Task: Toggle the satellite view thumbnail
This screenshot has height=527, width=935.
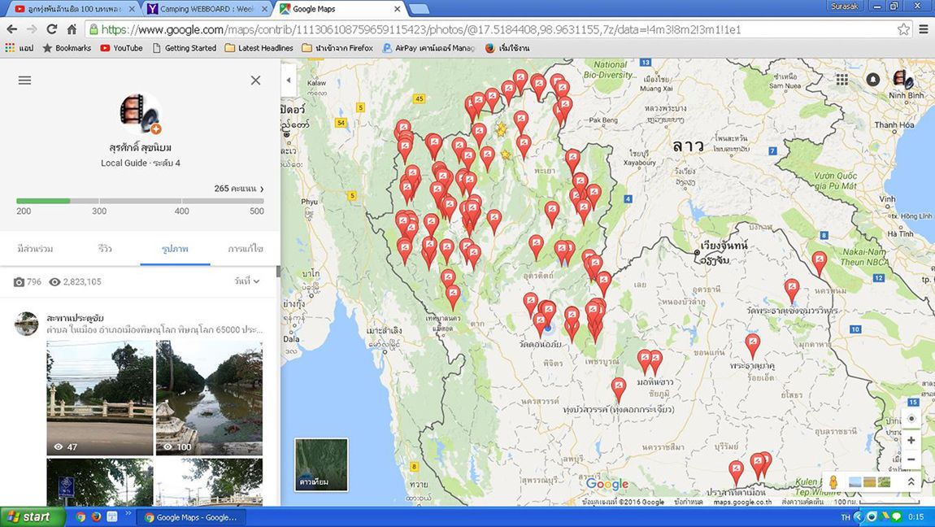Action: (x=321, y=465)
